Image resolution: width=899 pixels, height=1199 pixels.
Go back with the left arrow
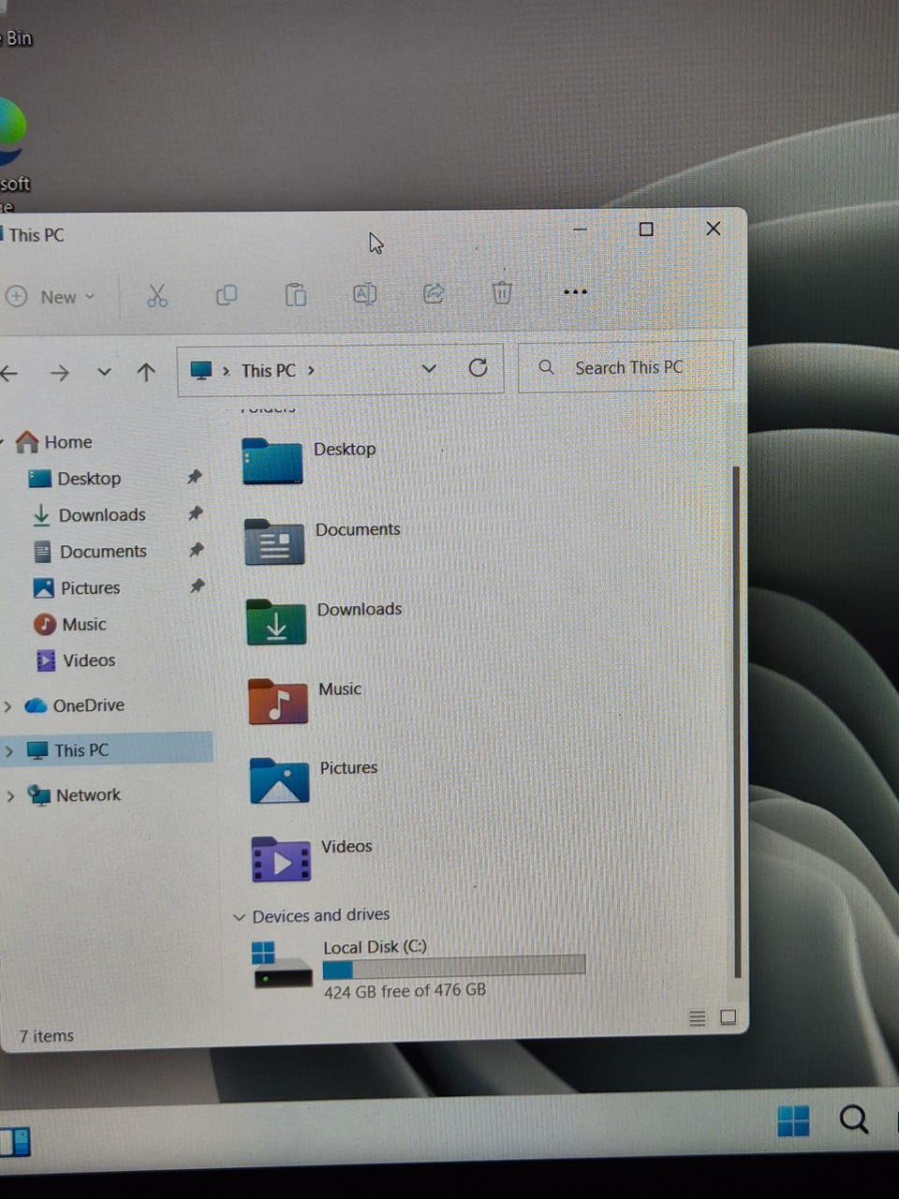click(x=9, y=374)
